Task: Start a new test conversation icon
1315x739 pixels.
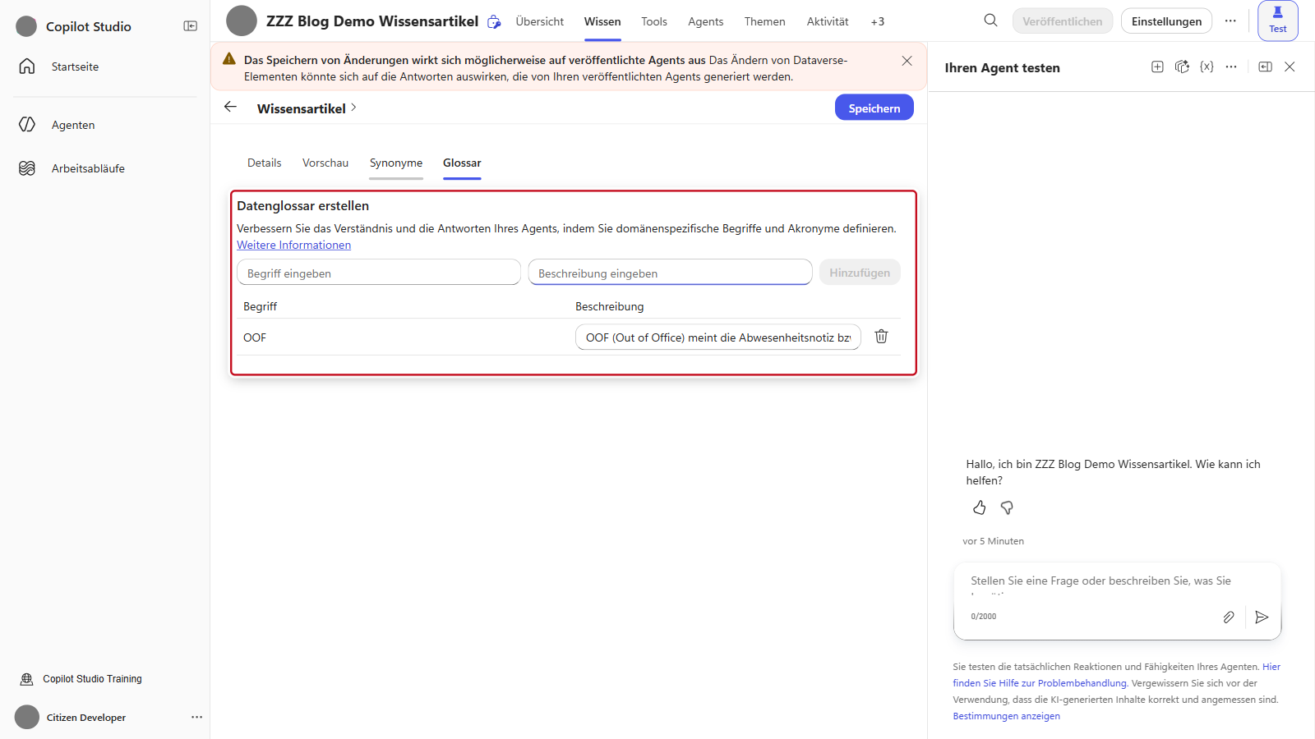Action: [1157, 67]
